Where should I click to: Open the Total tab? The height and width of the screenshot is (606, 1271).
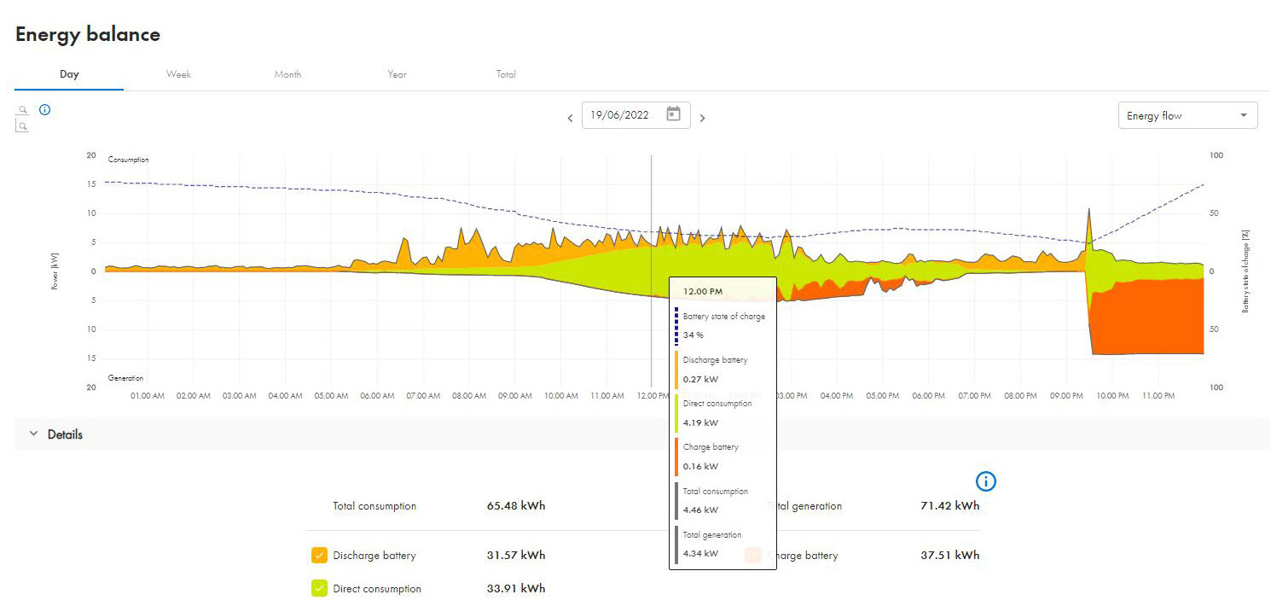click(x=506, y=74)
